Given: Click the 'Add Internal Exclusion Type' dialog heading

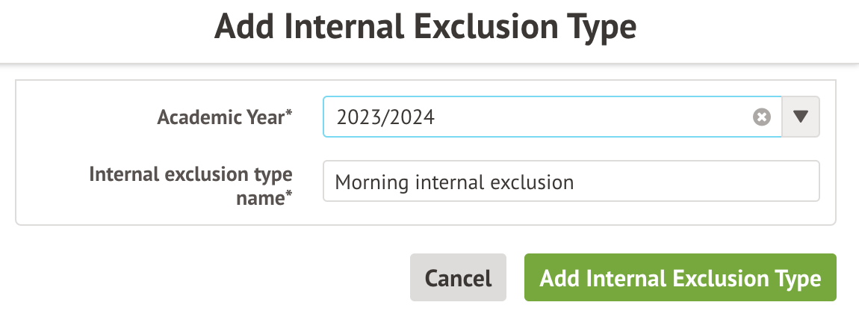Looking at the screenshot, I should (x=425, y=28).
